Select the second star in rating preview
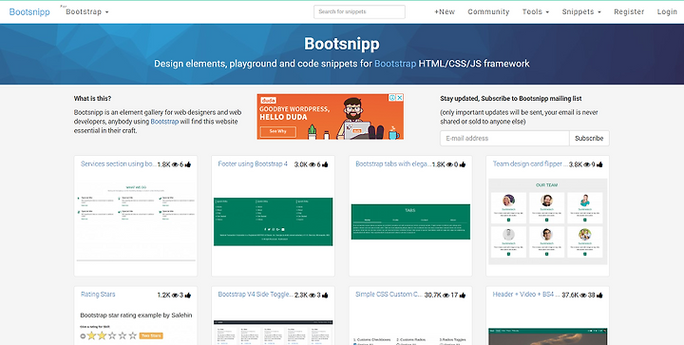The height and width of the screenshot is (345, 684). 102,335
